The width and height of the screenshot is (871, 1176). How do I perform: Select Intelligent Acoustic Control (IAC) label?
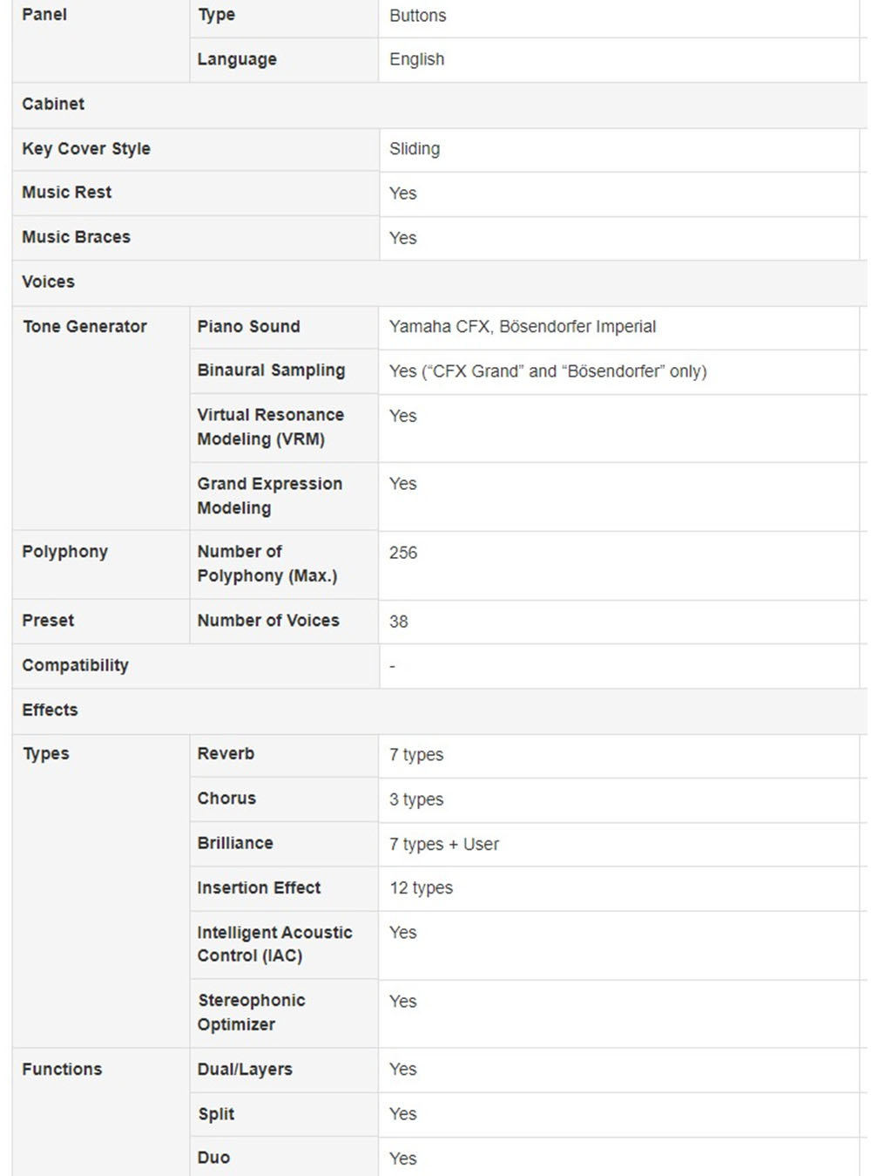pyautogui.click(x=274, y=944)
